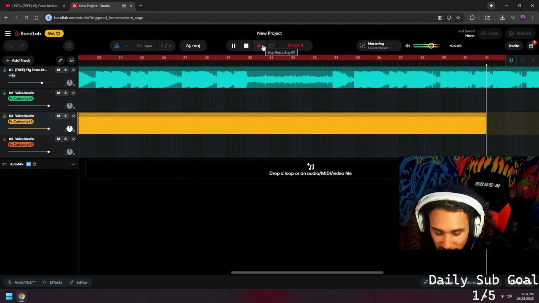Toggle snap to grid magnet
539x303 pixels.
click(x=511, y=60)
